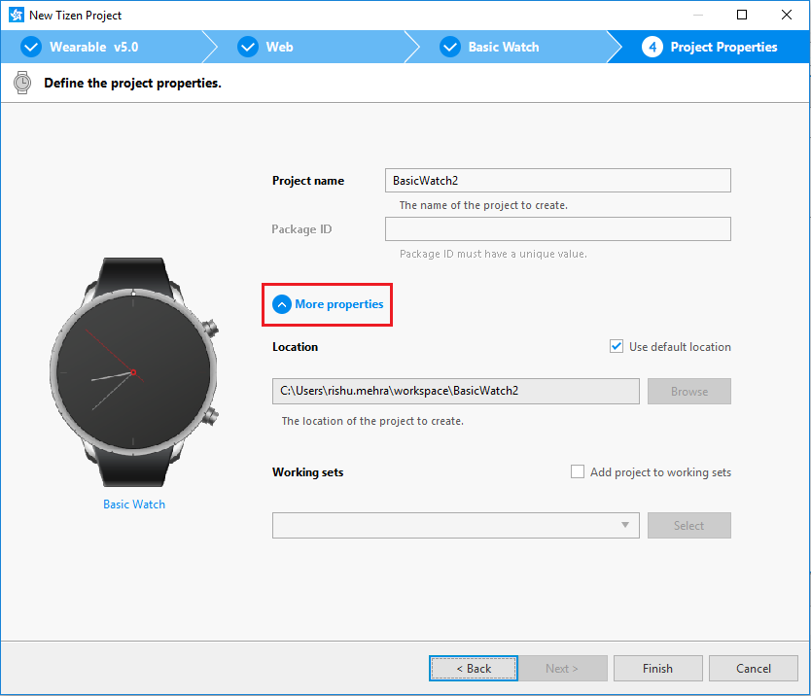Click the Basic Watch label link
Image resolution: width=811 pixels, height=696 pixels.
pos(134,505)
